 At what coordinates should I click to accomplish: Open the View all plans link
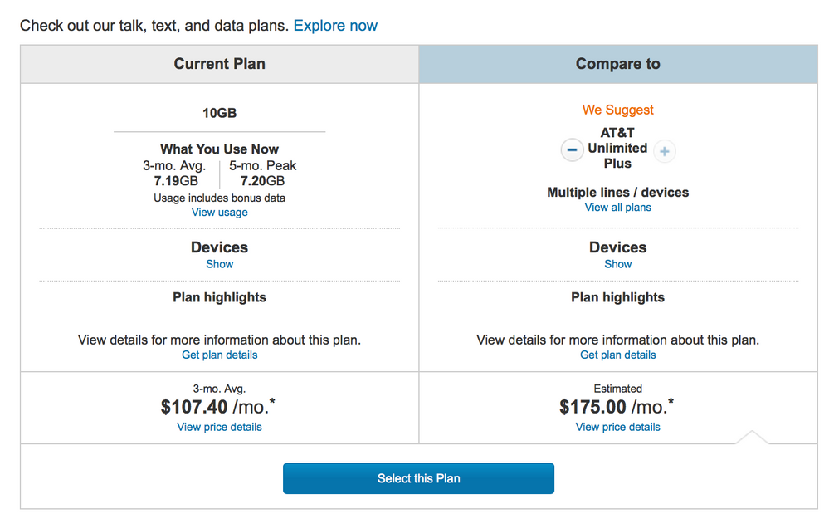click(618, 207)
